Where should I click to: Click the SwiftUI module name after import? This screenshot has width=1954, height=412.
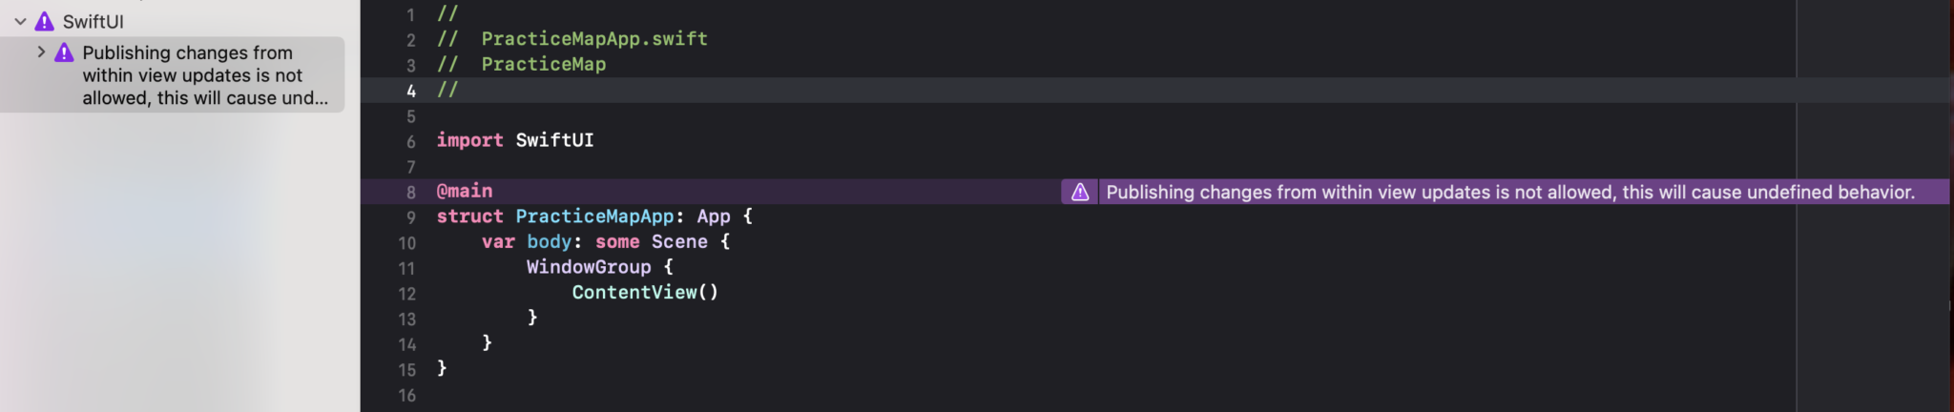point(554,141)
